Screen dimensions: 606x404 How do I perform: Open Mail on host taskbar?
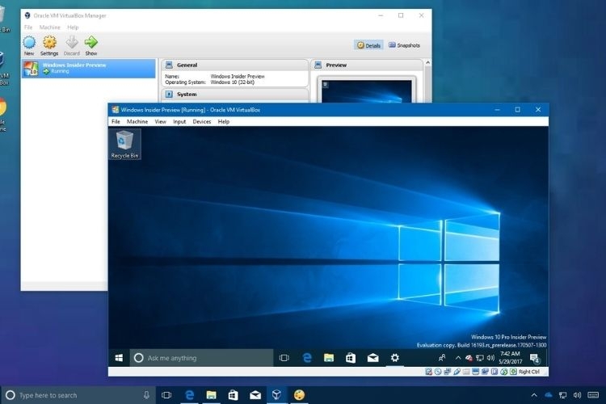click(x=255, y=395)
